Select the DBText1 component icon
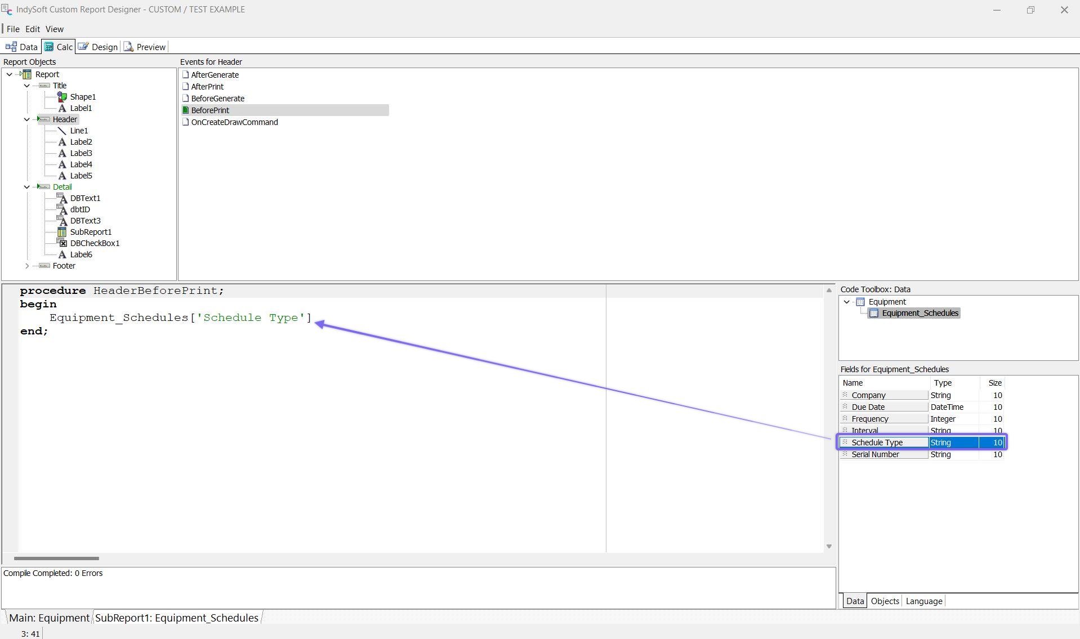Screen dimensions: 1080x639 click(x=63, y=198)
